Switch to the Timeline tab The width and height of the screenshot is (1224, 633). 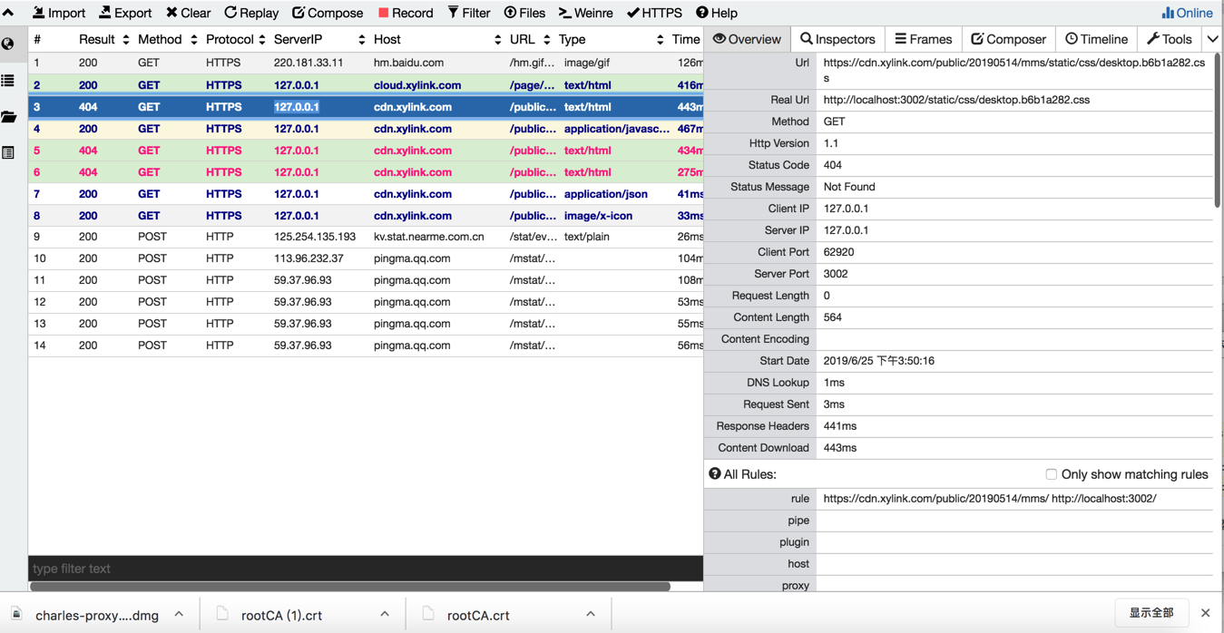(x=1096, y=39)
